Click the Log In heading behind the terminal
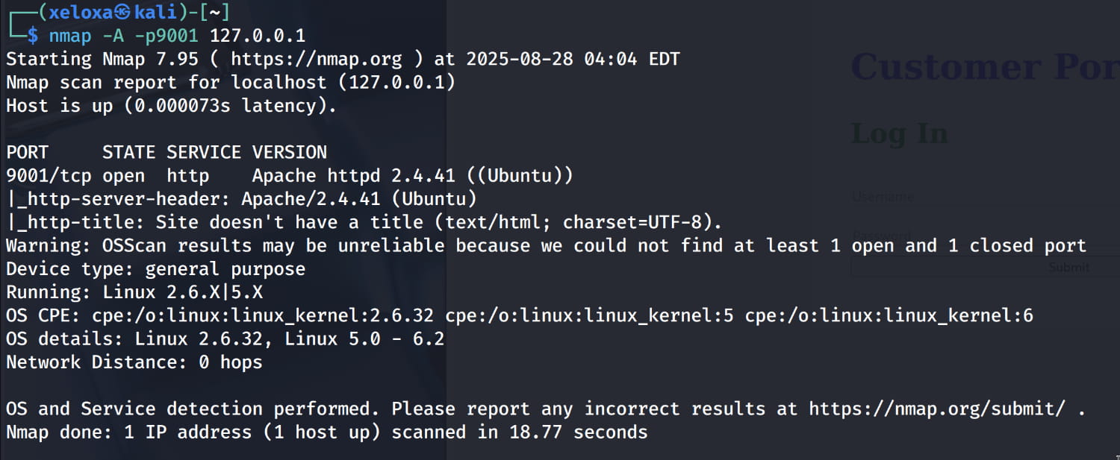 pyautogui.click(x=900, y=134)
